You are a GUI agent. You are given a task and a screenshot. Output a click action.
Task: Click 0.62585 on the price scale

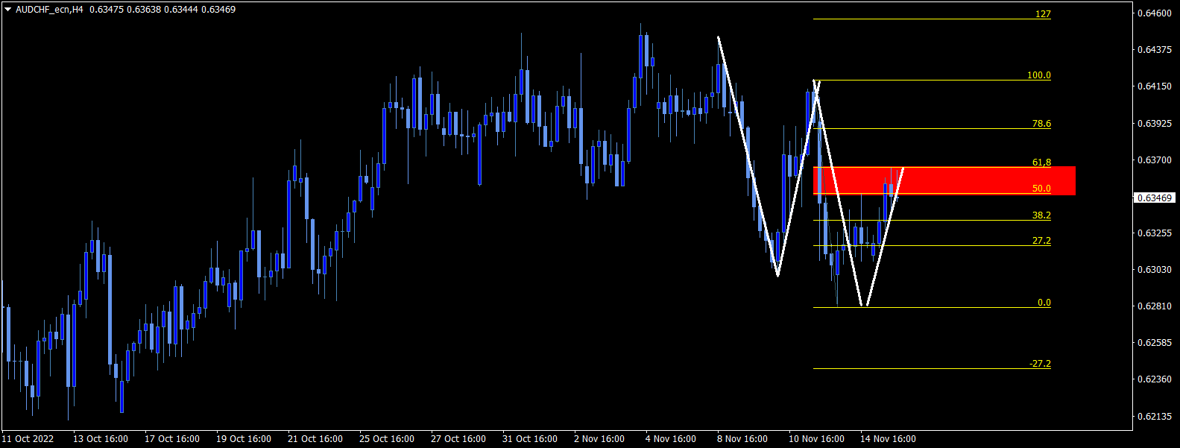1155,343
